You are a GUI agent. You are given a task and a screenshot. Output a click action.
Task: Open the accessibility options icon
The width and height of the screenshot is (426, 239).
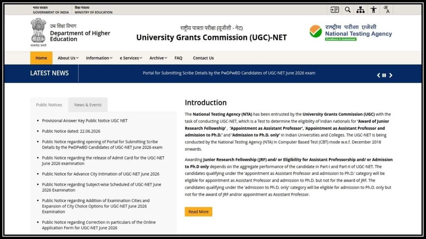(373, 10)
